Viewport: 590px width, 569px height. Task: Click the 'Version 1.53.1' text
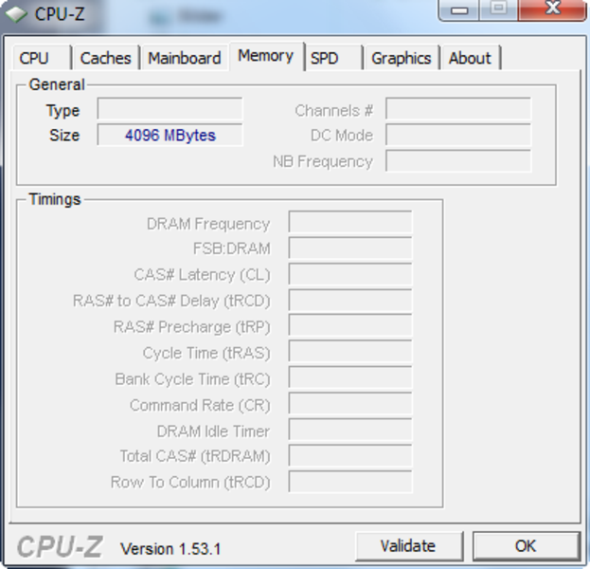(170, 549)
